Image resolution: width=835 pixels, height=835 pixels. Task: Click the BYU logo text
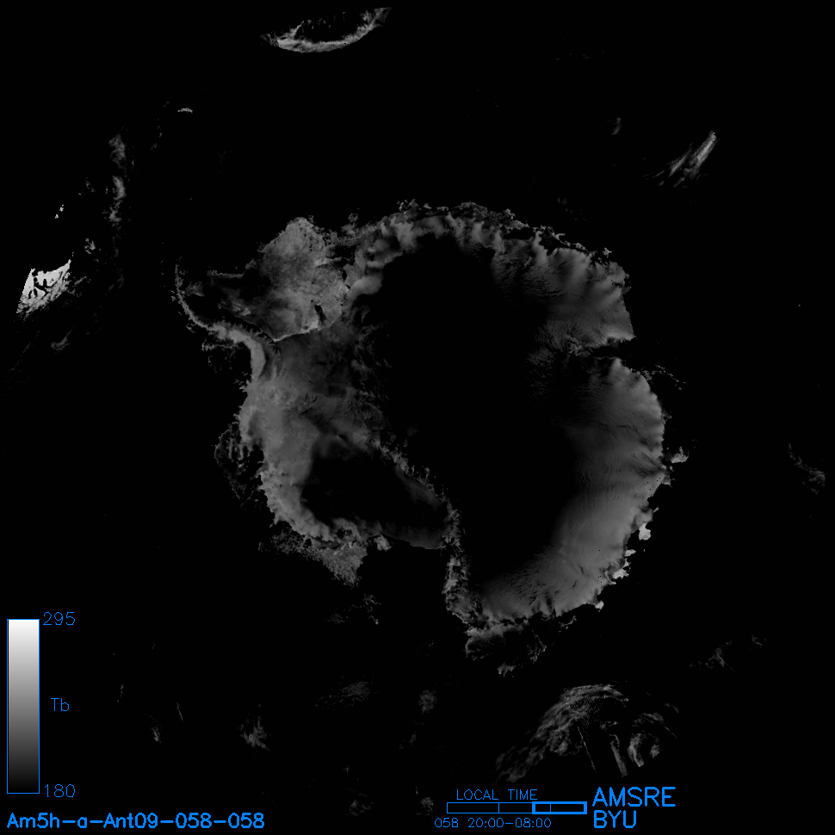(615, 820)
